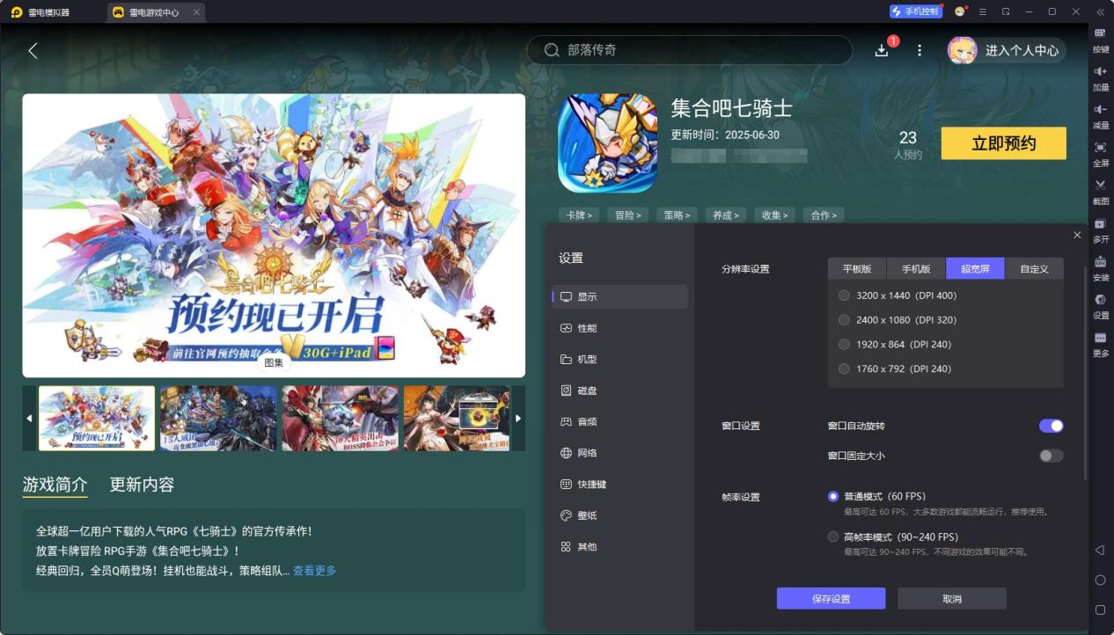This screenshot has width=1114, height=635.
Task: Click the Android back triangle button
Action: pos(1100,550)
